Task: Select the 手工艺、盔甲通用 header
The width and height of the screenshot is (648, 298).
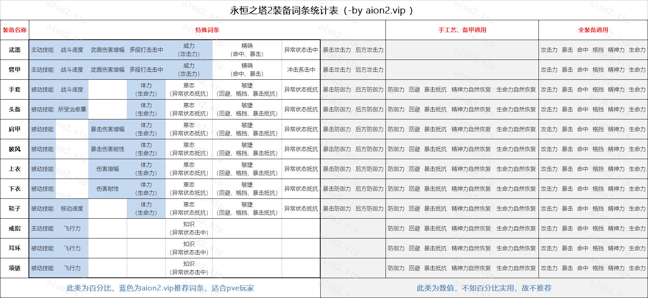Action: tap(462, 30)
